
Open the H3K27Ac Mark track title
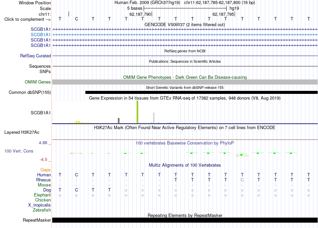[x=185, y=128]
